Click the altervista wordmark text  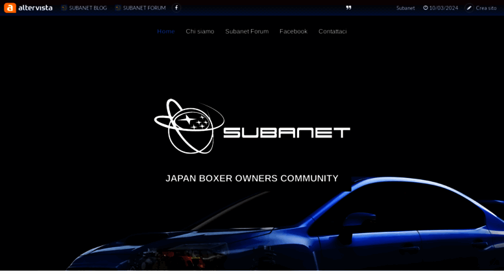[36, 8]
